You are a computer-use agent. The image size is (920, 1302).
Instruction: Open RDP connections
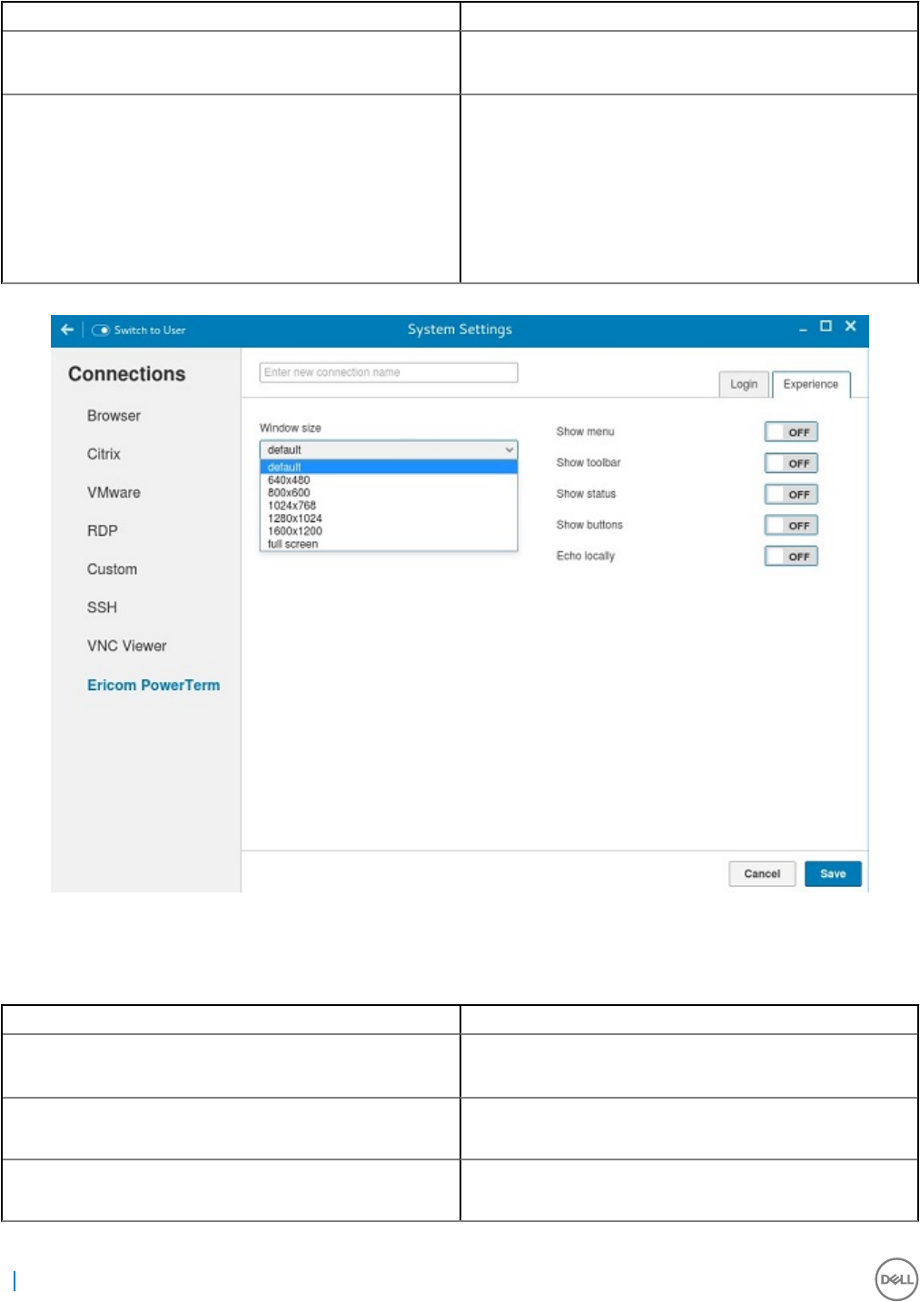103,530
